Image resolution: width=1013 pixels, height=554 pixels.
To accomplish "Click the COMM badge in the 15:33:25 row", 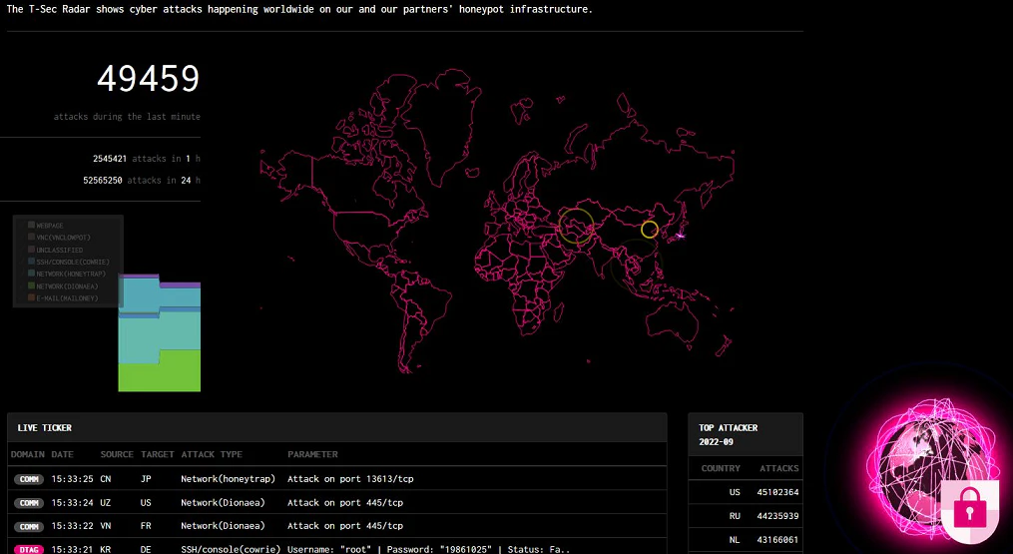I will pos(29,480).
